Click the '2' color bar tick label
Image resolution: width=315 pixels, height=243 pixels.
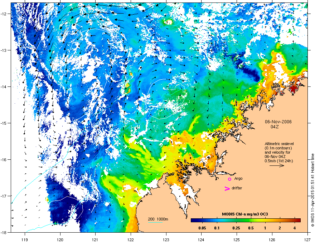coord(280,228)
